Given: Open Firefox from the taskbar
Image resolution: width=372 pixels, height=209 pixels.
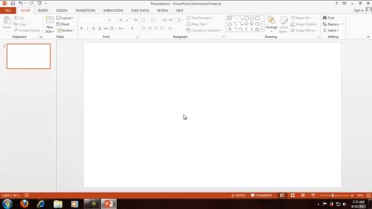Looking at the screenshot, I should 24,204.
